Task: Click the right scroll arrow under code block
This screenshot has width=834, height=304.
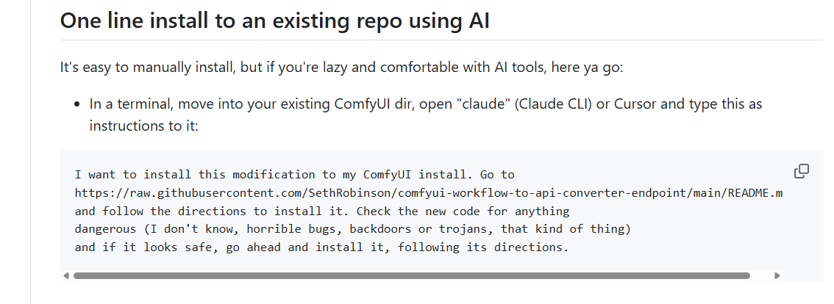Action: pos(777,276)
